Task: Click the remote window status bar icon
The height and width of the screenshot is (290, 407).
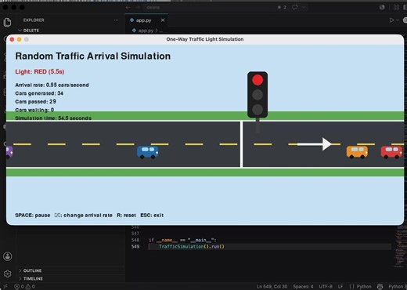Action: click(5, 287)
